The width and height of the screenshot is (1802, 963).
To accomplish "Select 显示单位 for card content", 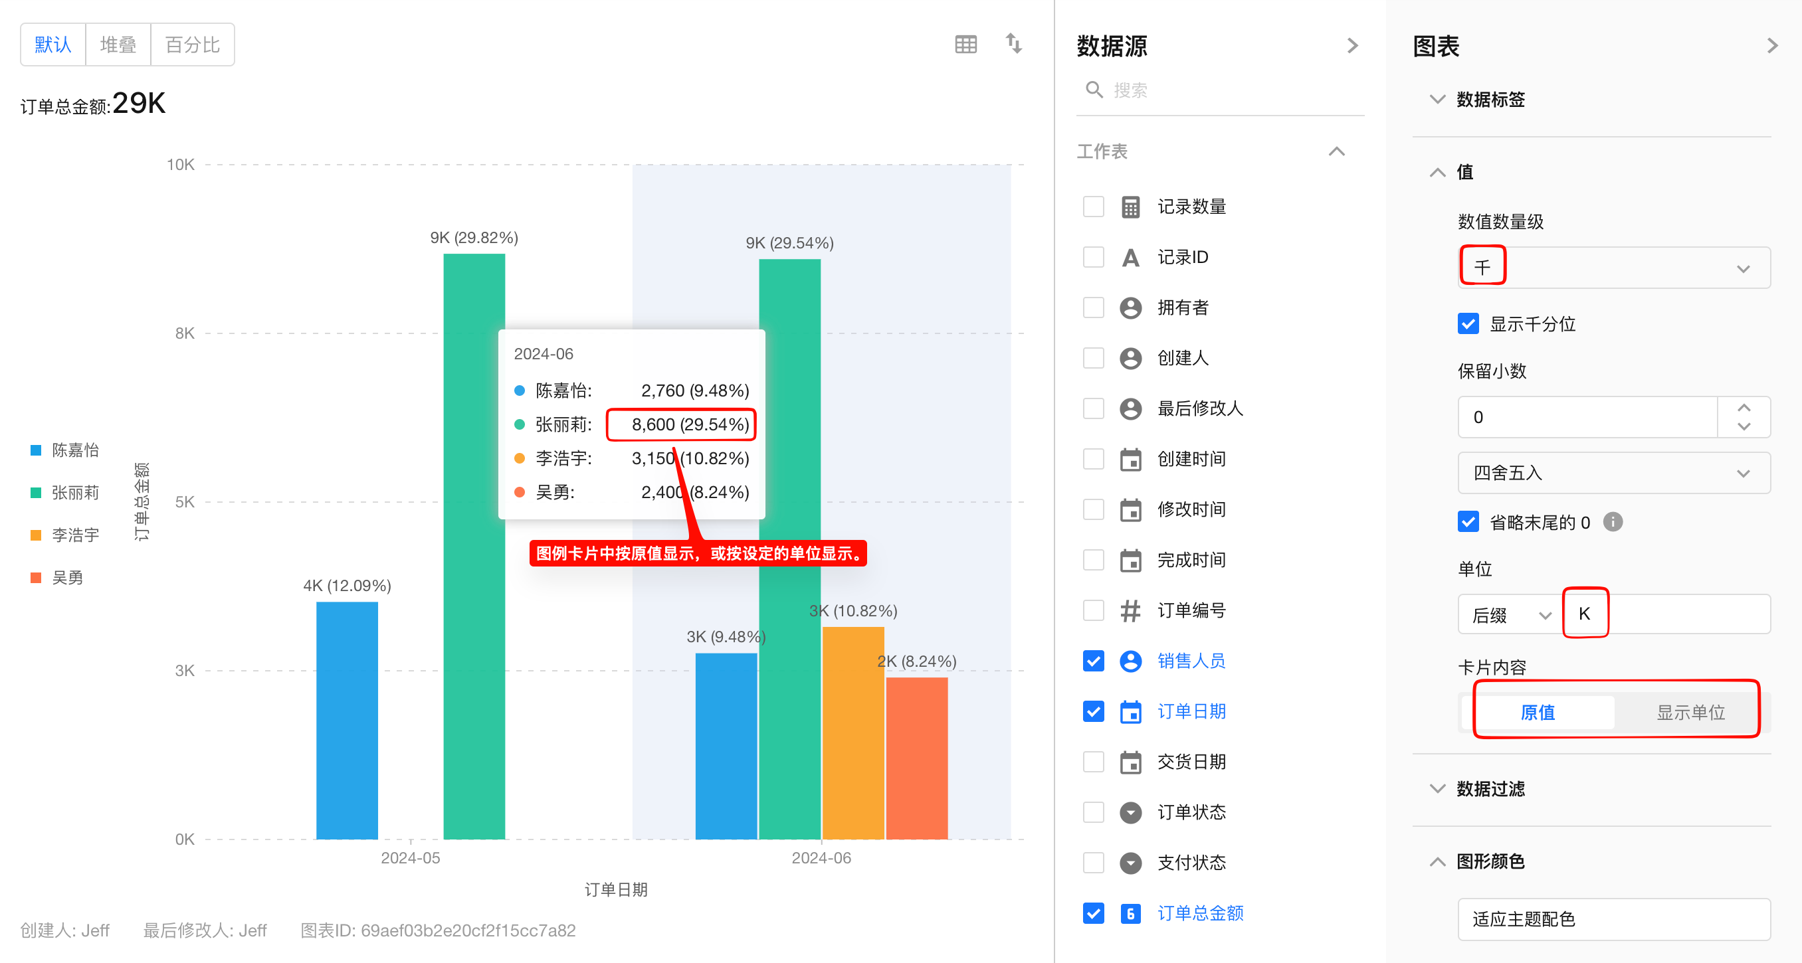I will [x=1690, y=712].
